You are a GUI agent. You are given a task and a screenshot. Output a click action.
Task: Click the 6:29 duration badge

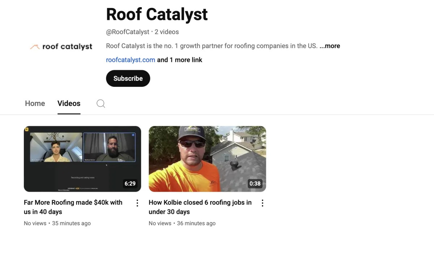coord(130,184)
